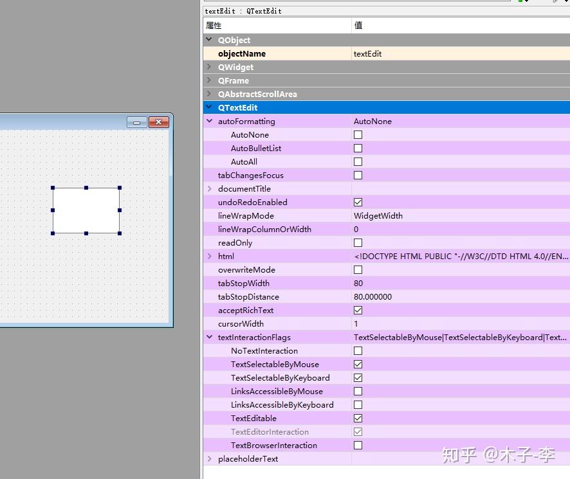Expand the QAbstractScrollArea property group
This screenshot has height=479, width=570.
click(209, 94)
